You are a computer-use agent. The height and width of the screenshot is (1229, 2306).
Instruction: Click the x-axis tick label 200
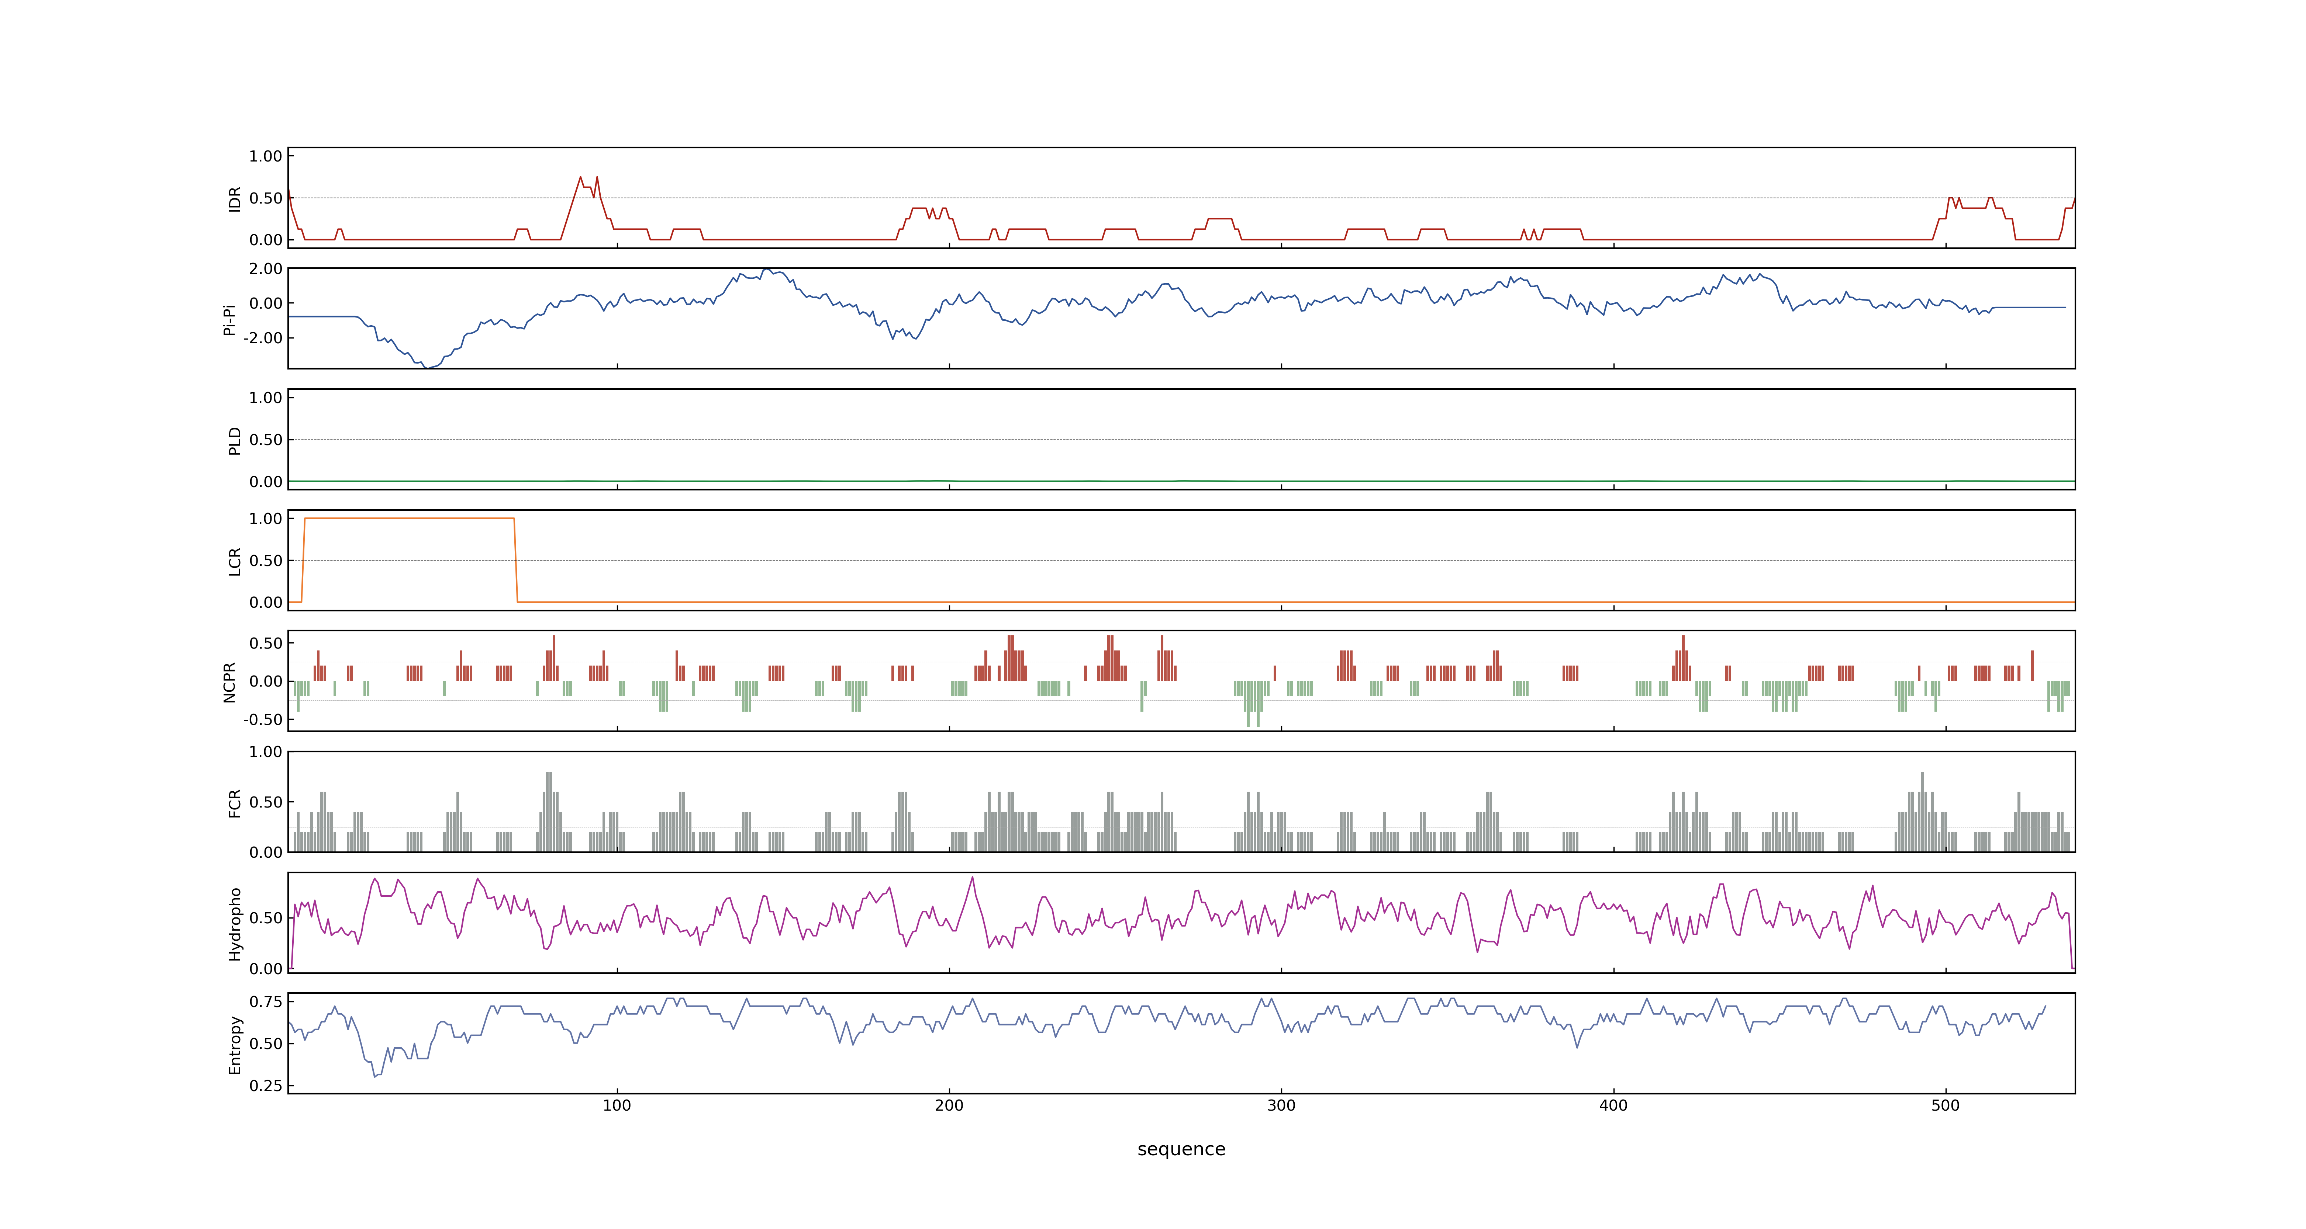[x=949, y=1105]
